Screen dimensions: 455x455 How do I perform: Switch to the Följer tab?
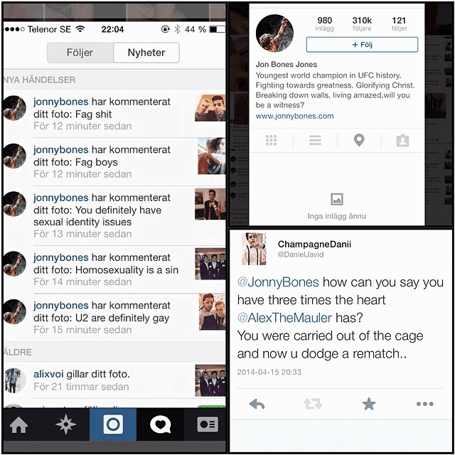pyautogui.click(x=80, y=53)
